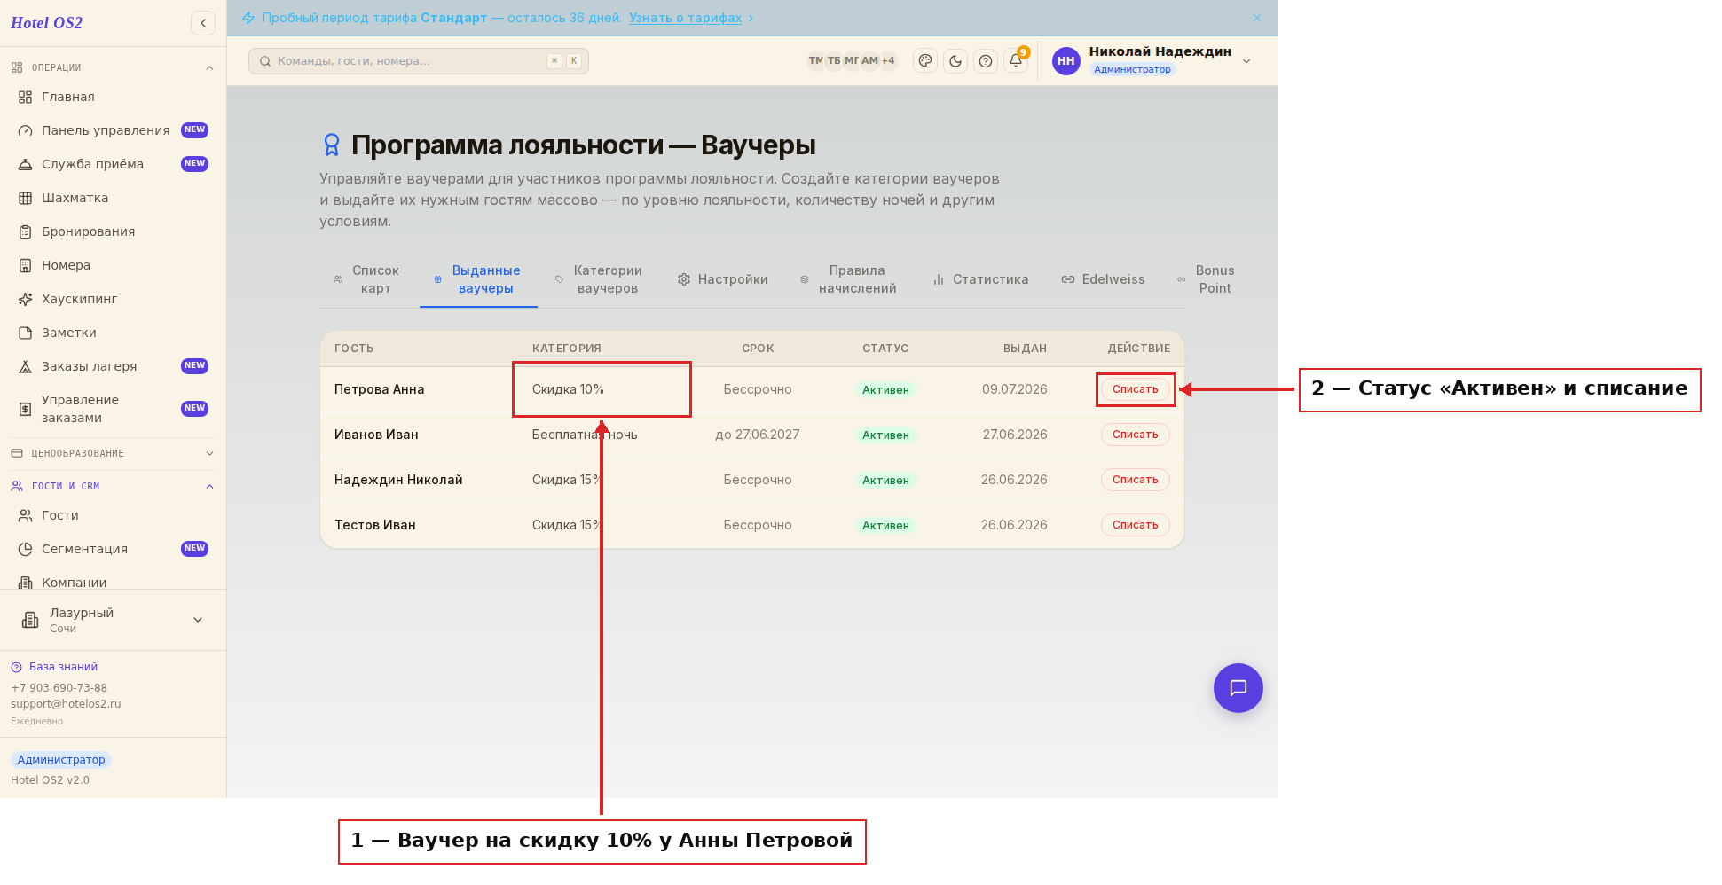Click the НН user avatar
Screen dimensions: 1722x885
click(1066, 61)
